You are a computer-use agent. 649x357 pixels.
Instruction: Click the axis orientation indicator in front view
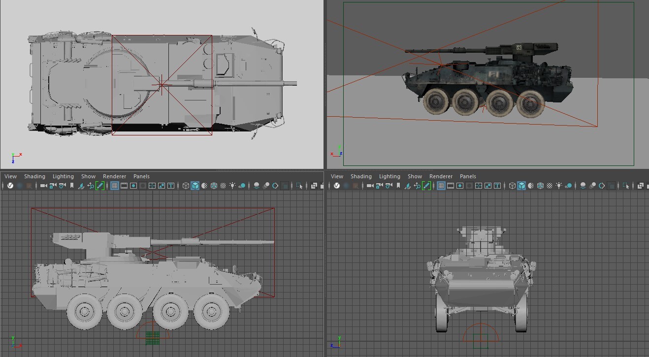click(x=337, y=344)
